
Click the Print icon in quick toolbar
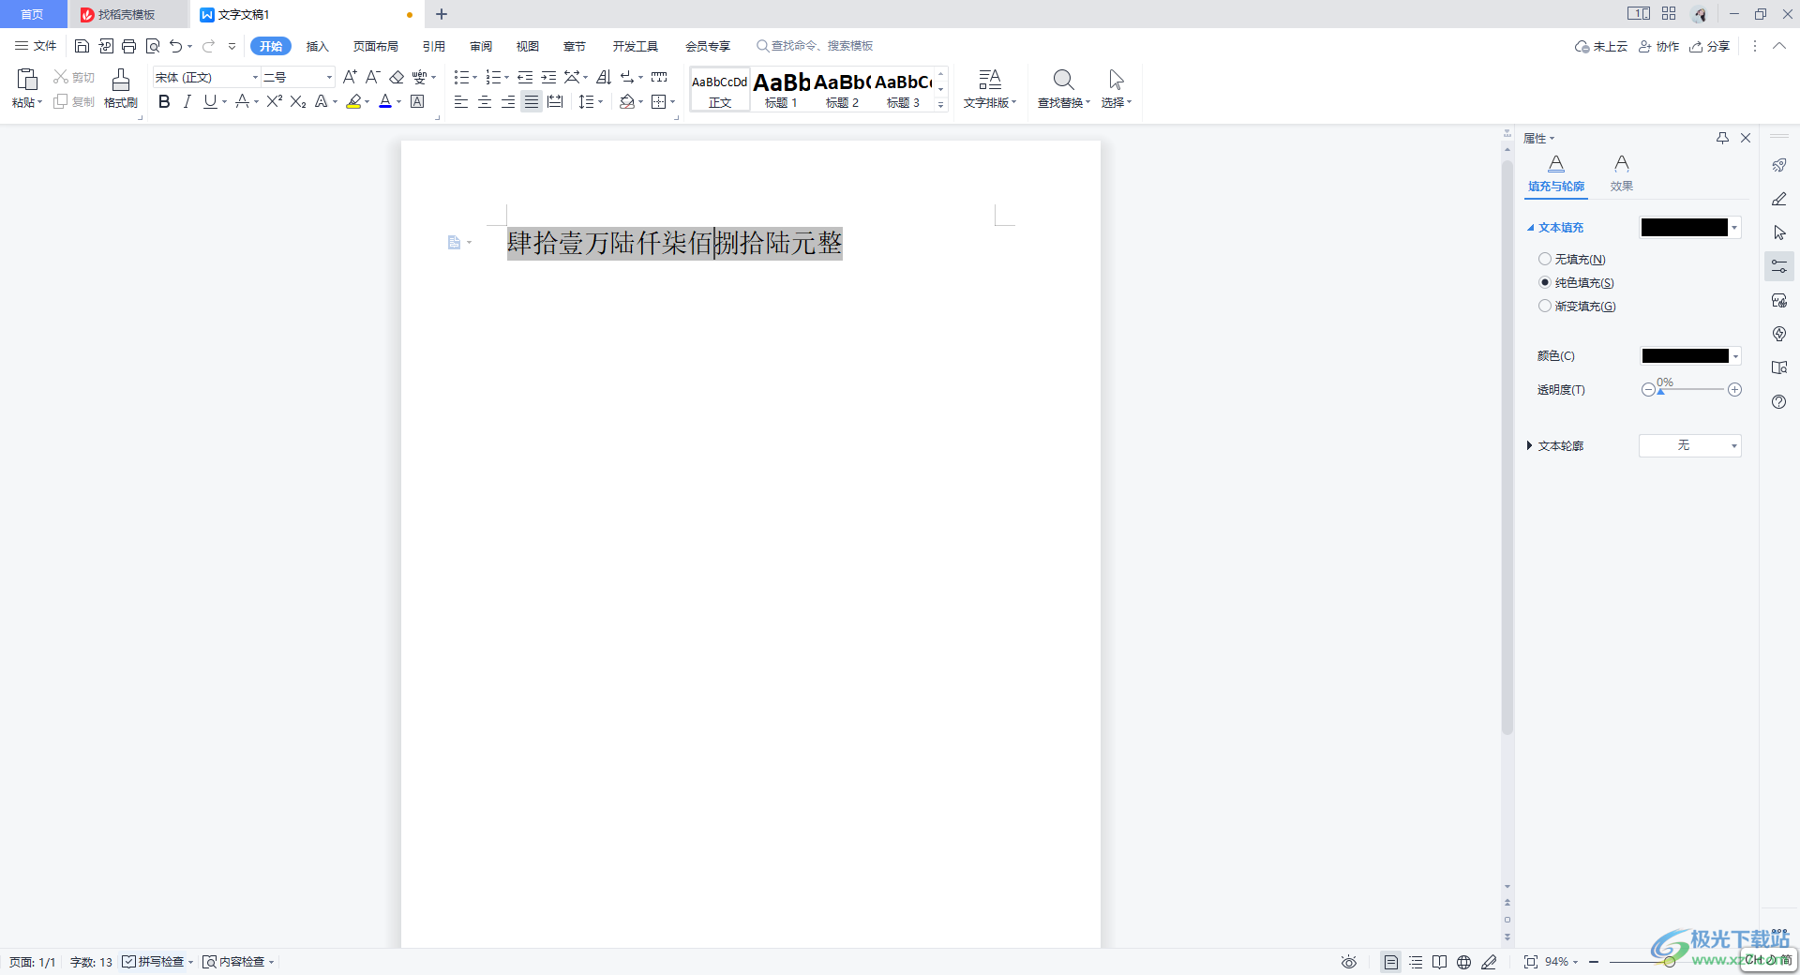tap(129, 46)
